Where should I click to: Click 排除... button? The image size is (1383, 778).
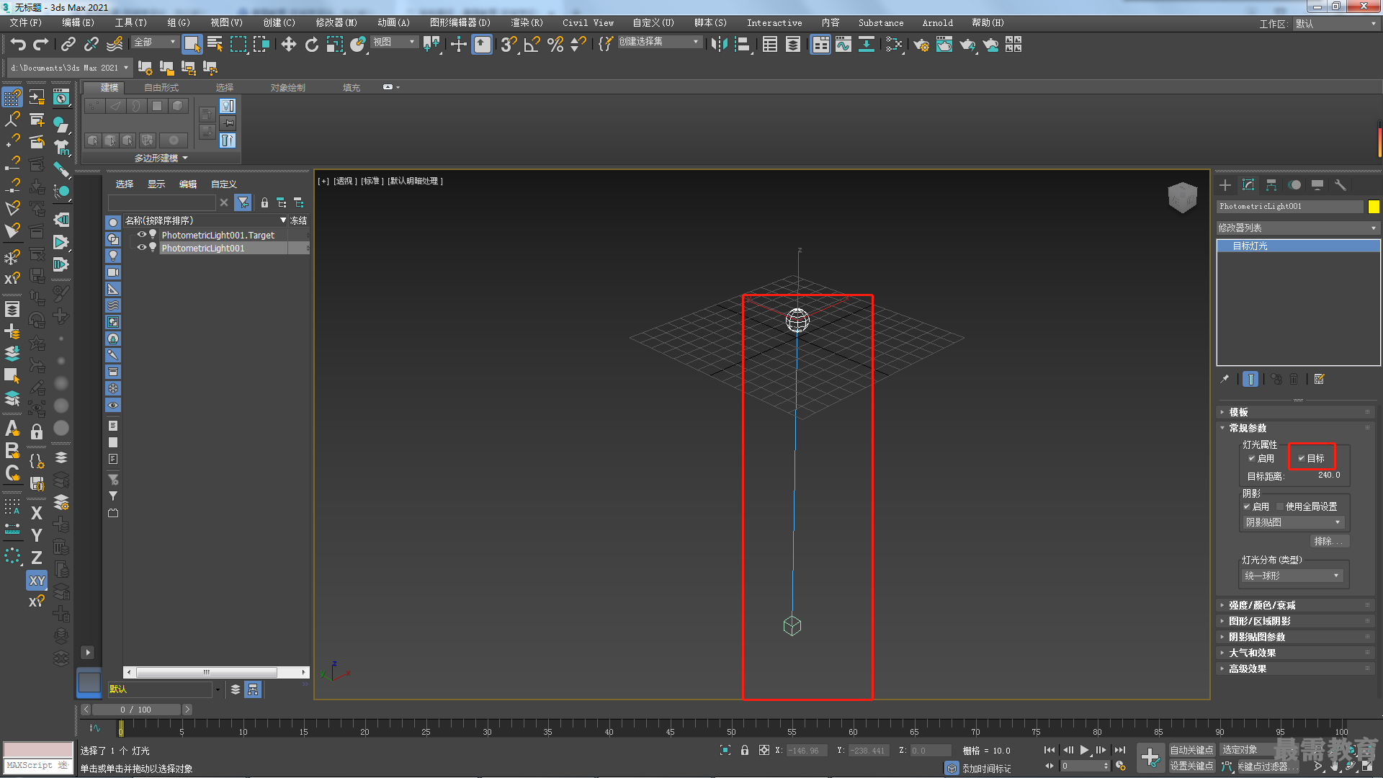tap(1328, 541)
